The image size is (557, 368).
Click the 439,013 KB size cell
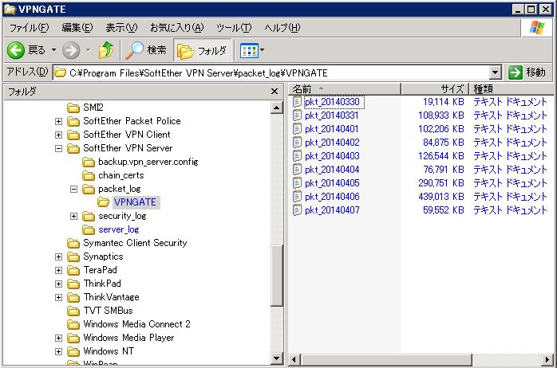(440, 197)
